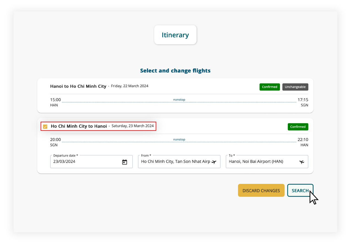Click the Search button
Viewport: 351px width, 244px height.
[300, 190]
